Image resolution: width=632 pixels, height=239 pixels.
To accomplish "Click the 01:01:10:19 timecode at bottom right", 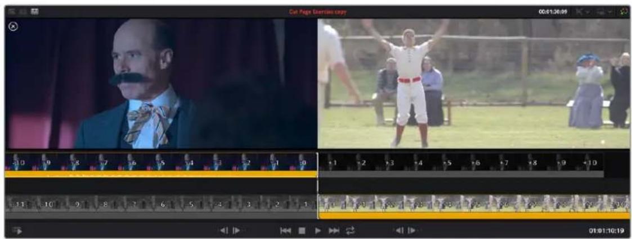I will click(607, 231).
